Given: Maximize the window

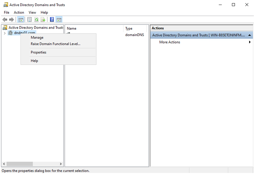Looking at the screenshot, I should click(234, 5).
